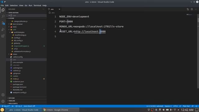Follow the http://localhost:3000 link in editor
Image resolution: width=199 pixels, height=112 pixels.
(x=90, y=31)
